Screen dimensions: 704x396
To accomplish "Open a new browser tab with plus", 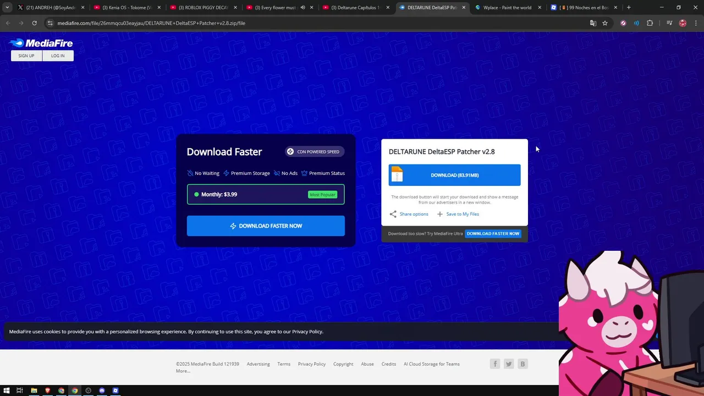I will point(629,8).
